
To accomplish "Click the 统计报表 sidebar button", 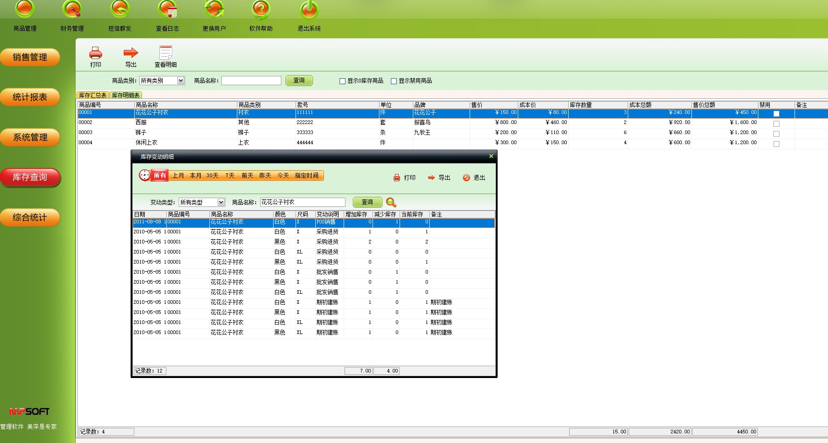I will click(x=30, y=97).
